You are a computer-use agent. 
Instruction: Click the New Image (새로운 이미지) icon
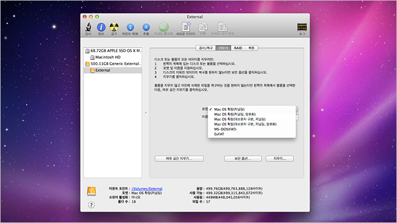186,27
